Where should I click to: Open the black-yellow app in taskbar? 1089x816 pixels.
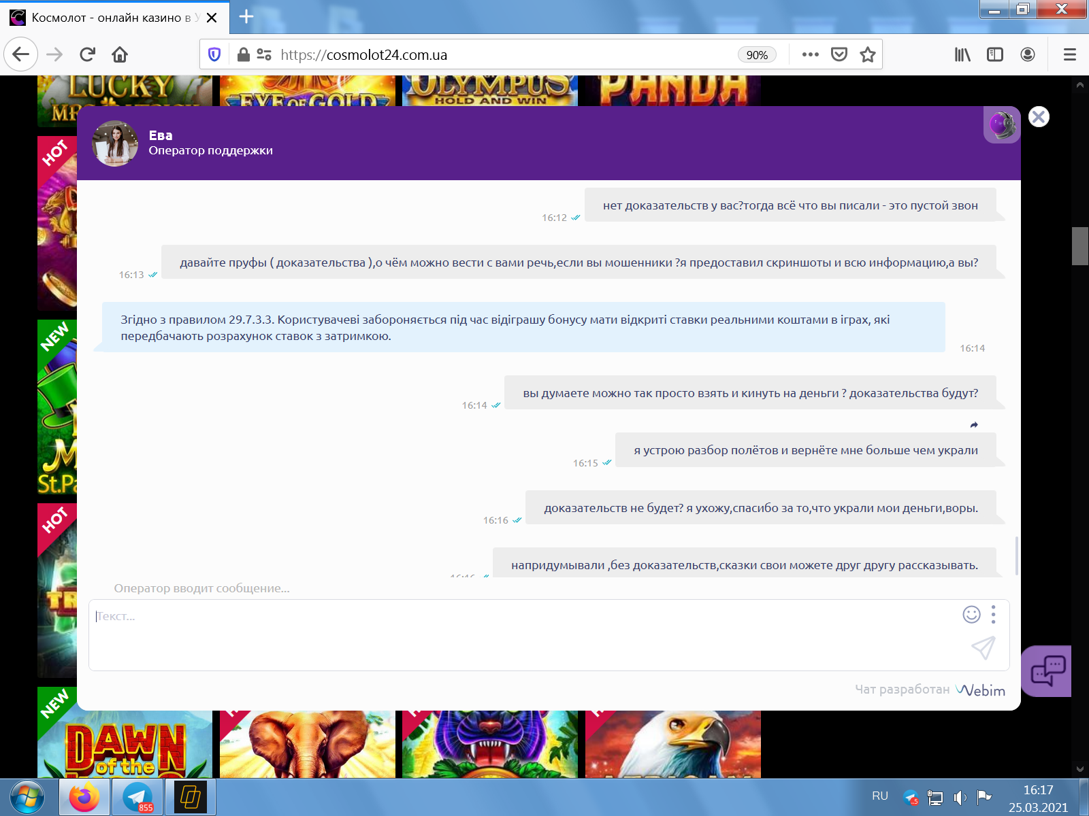[191, 797]
